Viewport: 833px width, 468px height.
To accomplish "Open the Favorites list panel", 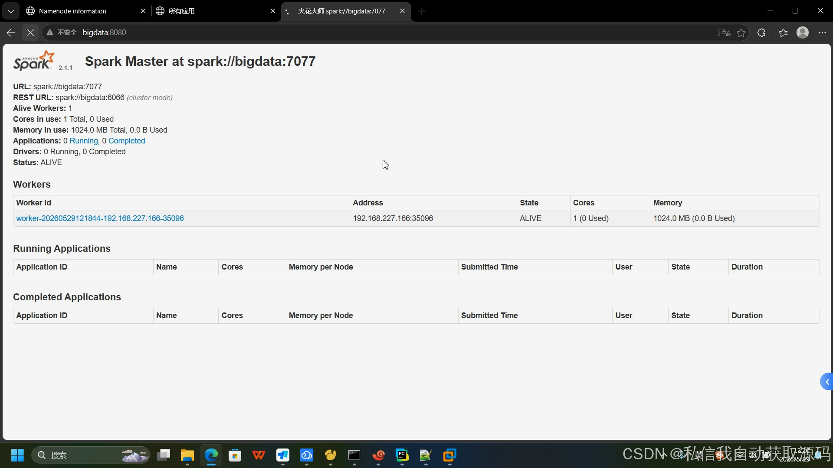I will 783,32.
